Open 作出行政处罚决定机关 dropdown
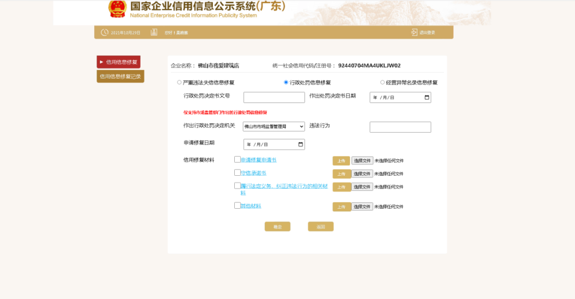575x299 pixels. point(274,126)
